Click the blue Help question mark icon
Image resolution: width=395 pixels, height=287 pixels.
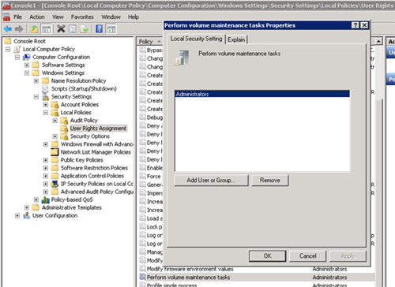tap(100, 28)
